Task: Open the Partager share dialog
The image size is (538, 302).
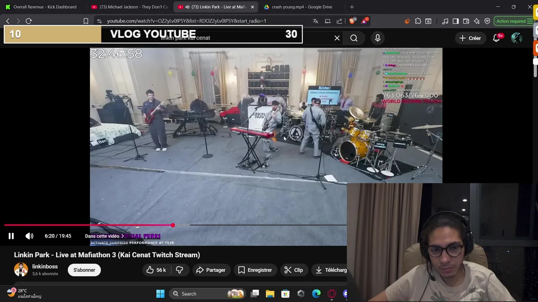Action: click(211, 270)
